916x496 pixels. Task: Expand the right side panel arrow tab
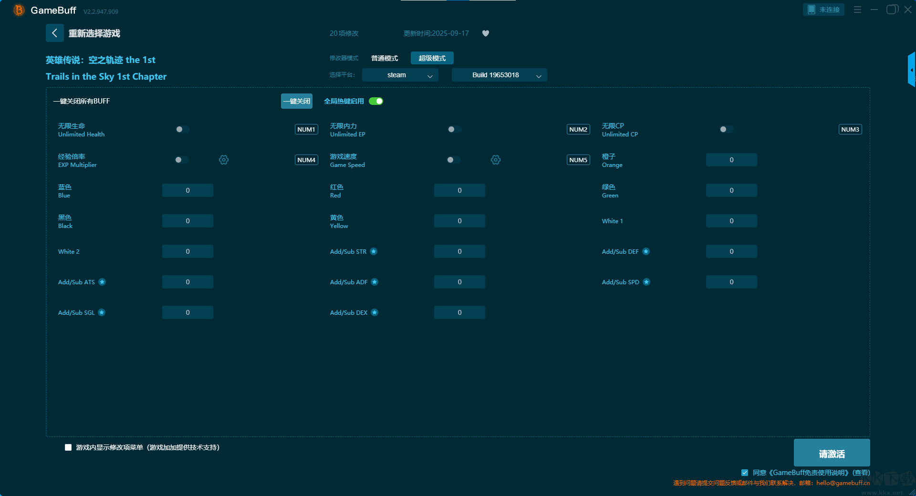pos(911,70)
